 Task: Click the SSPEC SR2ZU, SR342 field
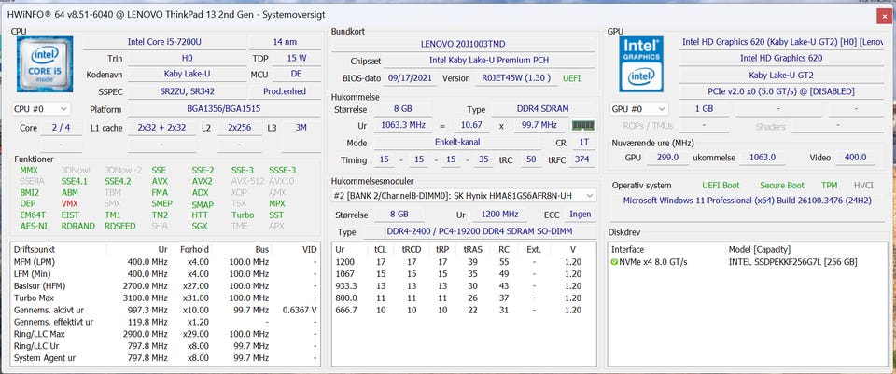pyautogui.click(x=187, y=91)
